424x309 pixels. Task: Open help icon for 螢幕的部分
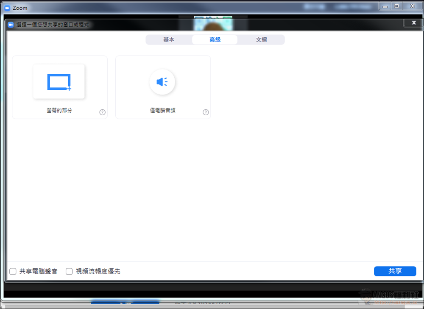point(102,112)
